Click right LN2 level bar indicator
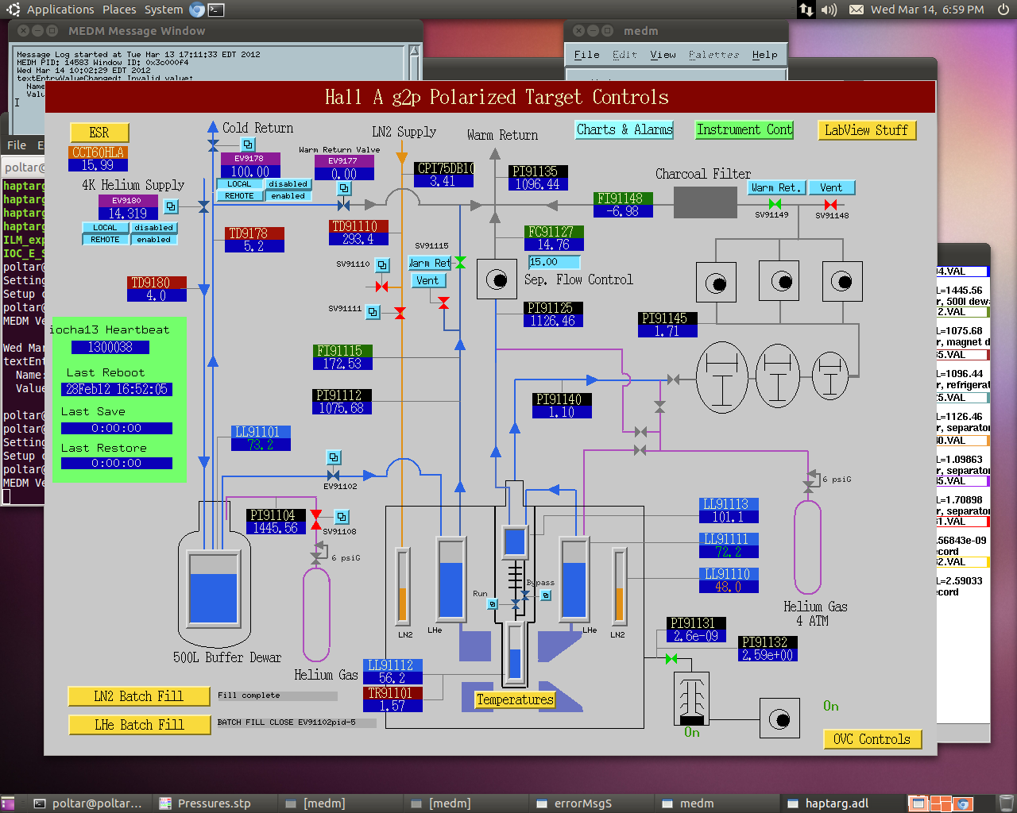Image resolution: width=1017 pixels, height=813 pixels. 619,585
